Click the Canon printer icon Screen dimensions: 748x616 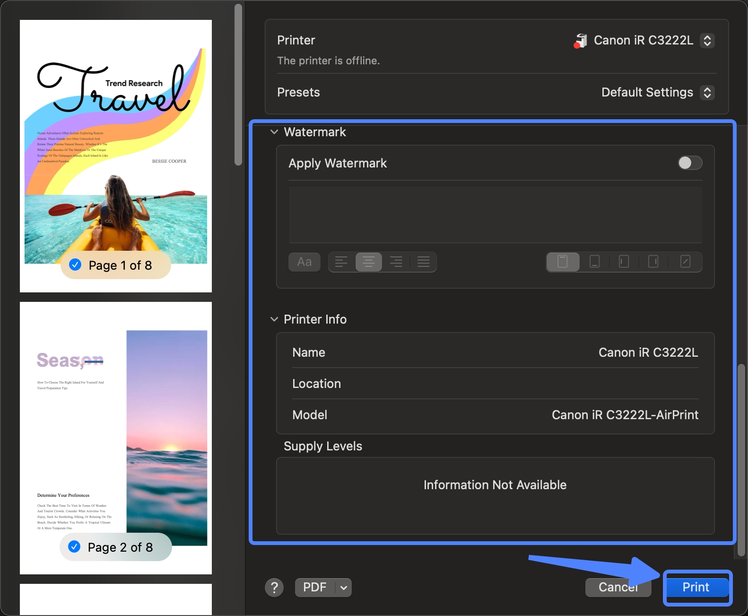[581, 41]
